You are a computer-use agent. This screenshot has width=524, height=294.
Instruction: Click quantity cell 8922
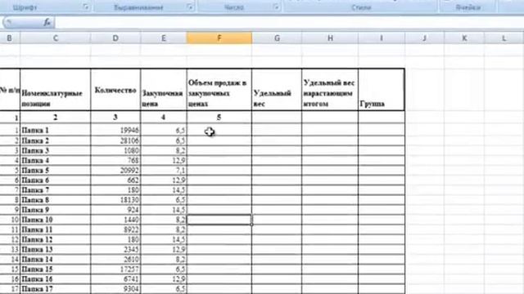115,229
